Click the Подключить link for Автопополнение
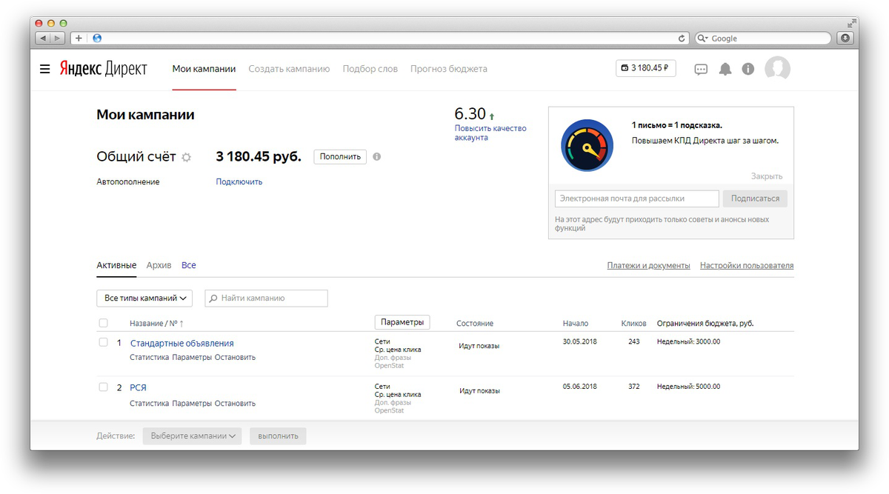The image size is (889, 494). pos(239,181)
